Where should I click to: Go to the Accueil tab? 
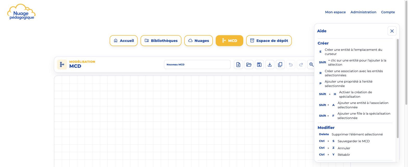(x=124, y=41)
